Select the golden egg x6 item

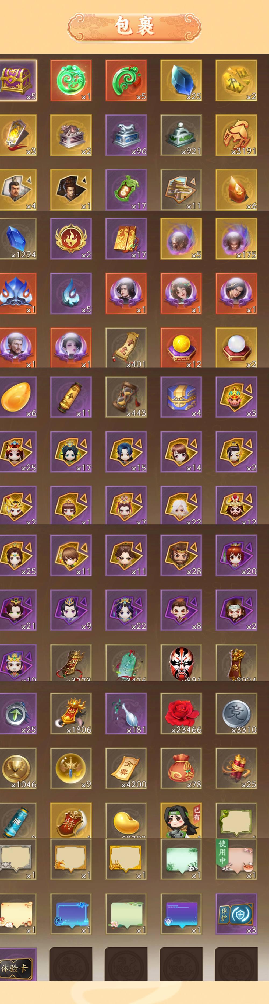coord(18,397)
